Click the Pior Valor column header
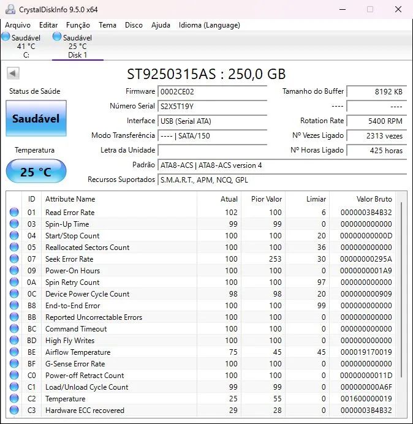The width and height of the screenshot is (413, 424). coord(263,199)
